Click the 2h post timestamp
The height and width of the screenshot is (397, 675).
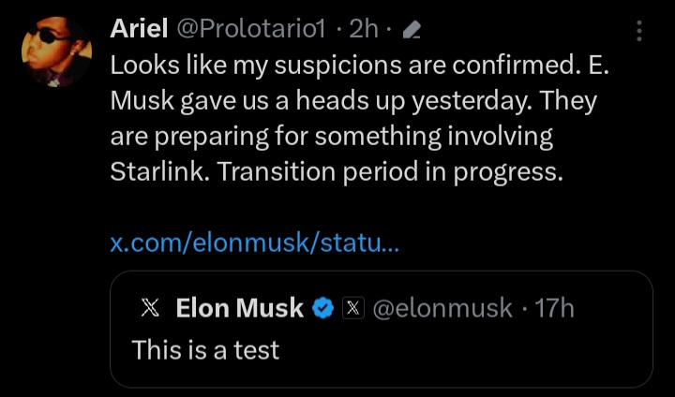(x=362, y=30)
